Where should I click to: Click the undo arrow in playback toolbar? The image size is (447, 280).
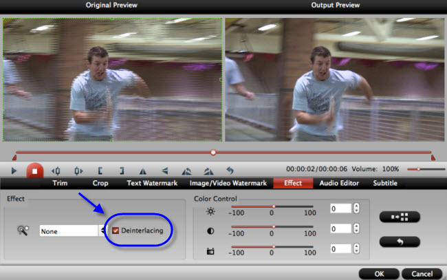click(x=230, y=171)
